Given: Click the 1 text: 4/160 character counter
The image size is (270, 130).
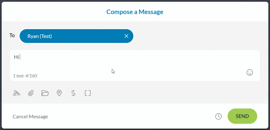Looking at the screenshot, I should [25, 76].
